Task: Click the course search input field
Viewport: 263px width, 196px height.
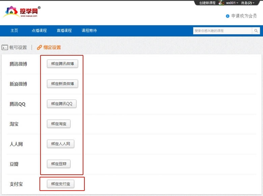Action: click(222, 31)
